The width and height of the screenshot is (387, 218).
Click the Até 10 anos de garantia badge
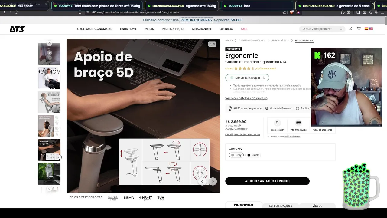pyautogui.click(x=245, y=108)
